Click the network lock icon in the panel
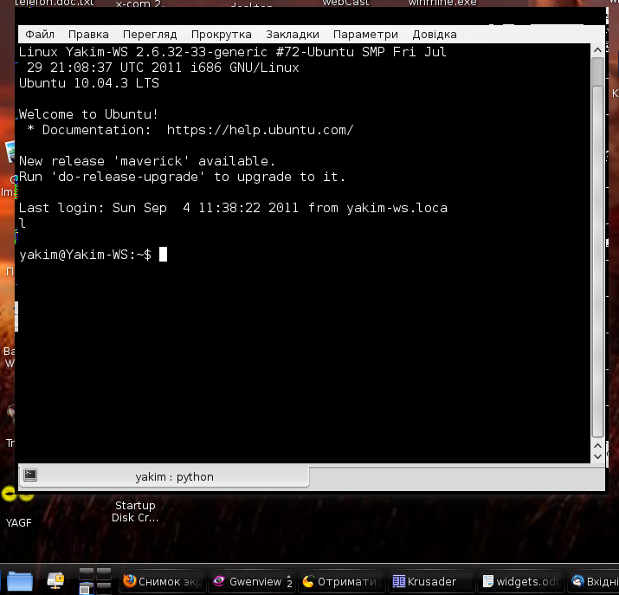The width and height of the screenshot is (619, 595). click(55, 581)
